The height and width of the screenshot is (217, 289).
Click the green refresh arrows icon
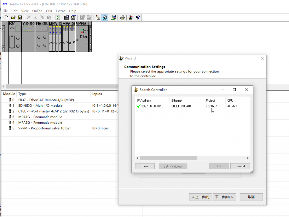click(58, 17)
